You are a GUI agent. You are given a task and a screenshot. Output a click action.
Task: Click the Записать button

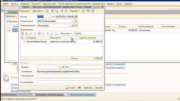pos(88,88)
